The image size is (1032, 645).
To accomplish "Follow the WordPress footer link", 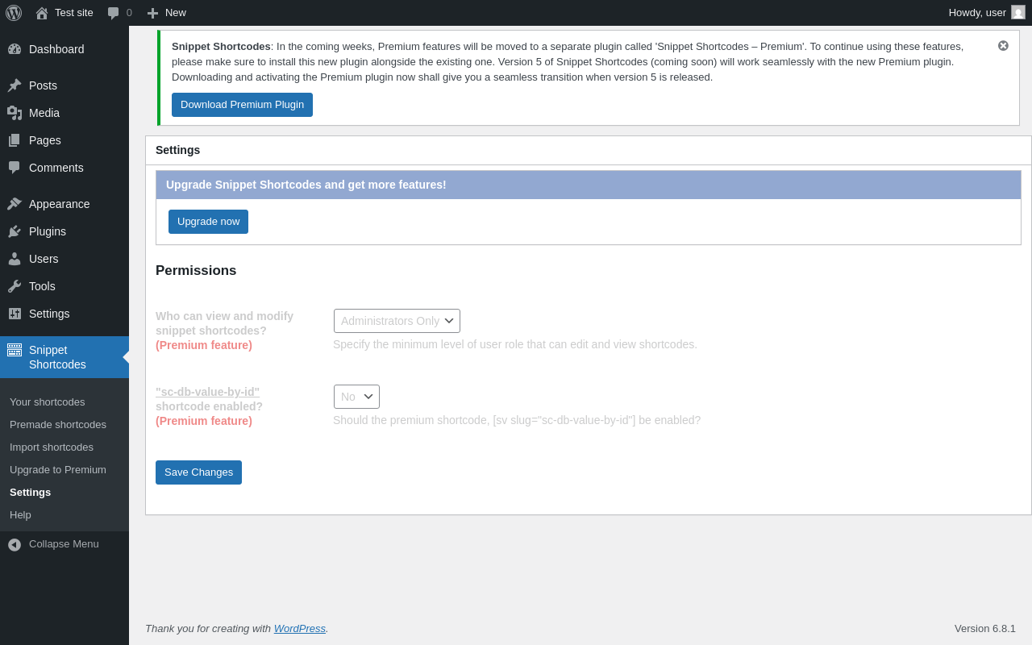I will click(300, 628).
